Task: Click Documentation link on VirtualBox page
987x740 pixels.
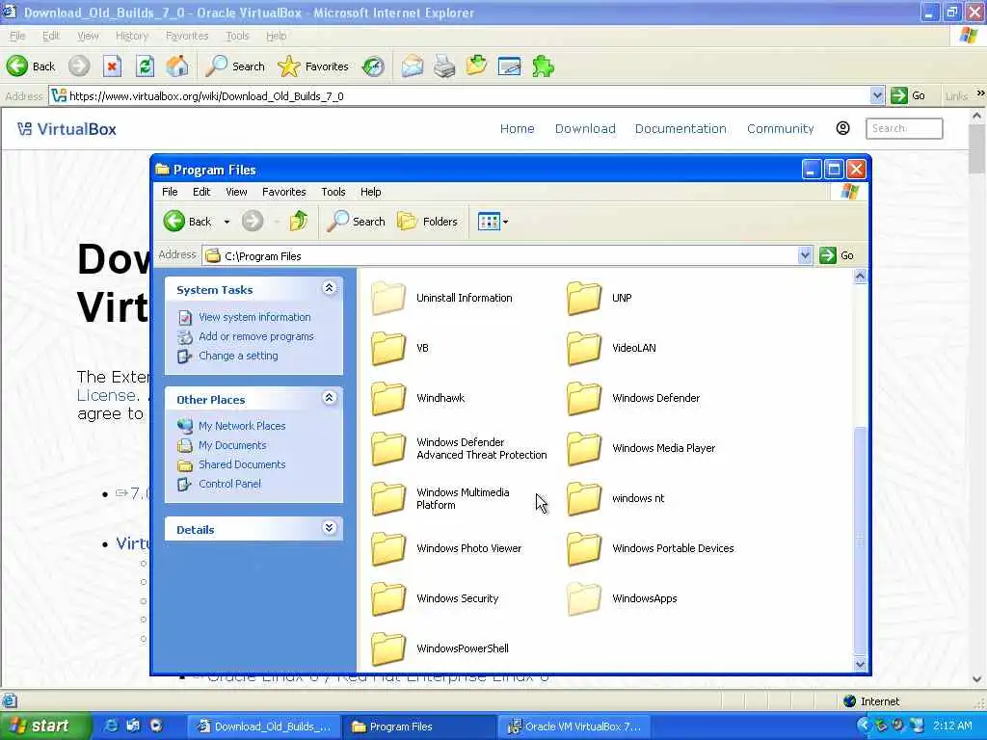Action: [680, 128]
